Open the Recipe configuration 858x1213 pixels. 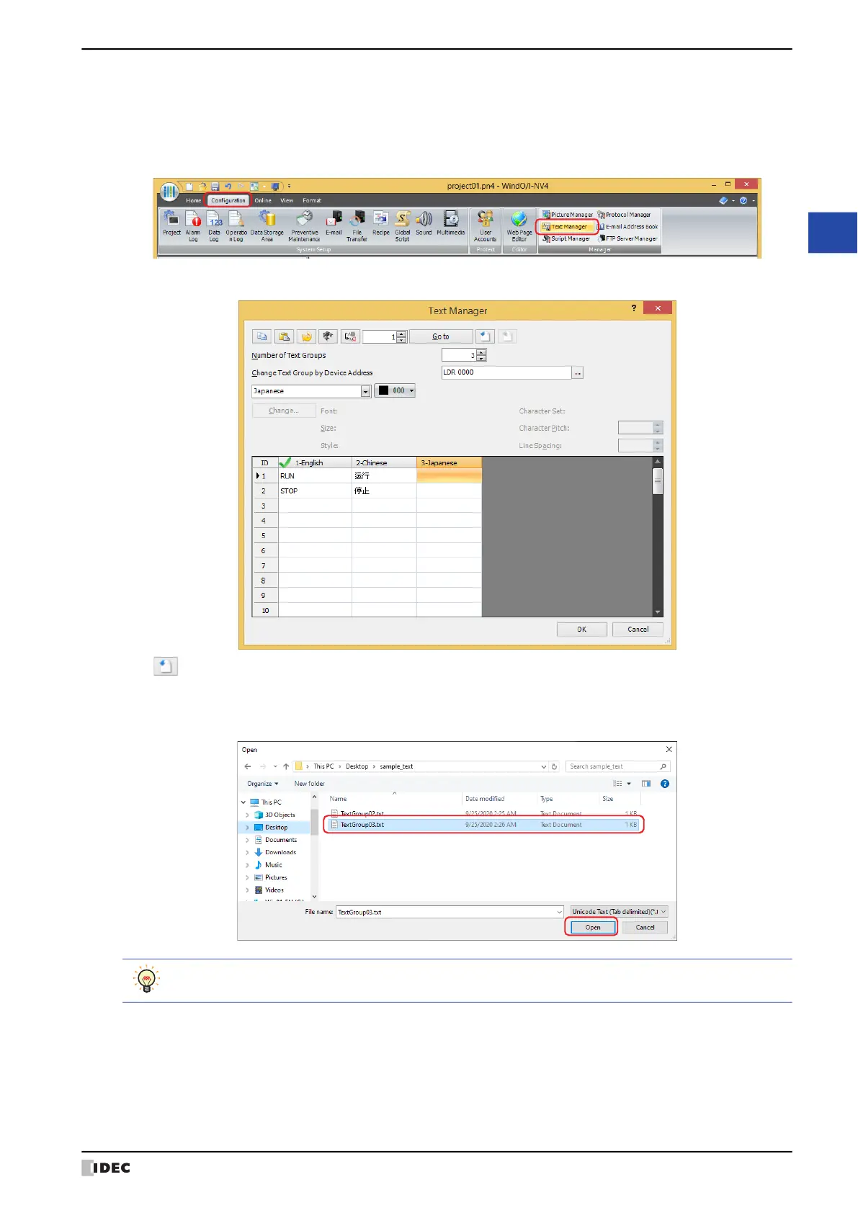(x=380, y=225)
